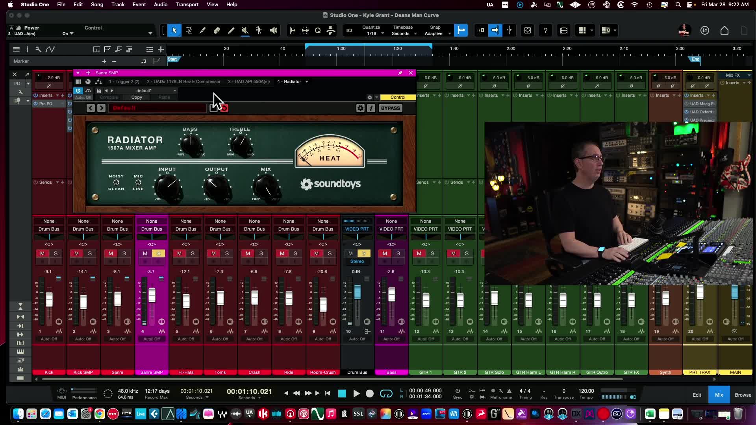Image resolution: width=756 pixels, height=425 pixels.
Task: Switch to 2 - UADx 1176LN Compressor tab
Action: pyautogui.click(x=183, y=81)
